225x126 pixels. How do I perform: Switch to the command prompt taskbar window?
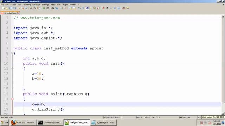[50, 122]
